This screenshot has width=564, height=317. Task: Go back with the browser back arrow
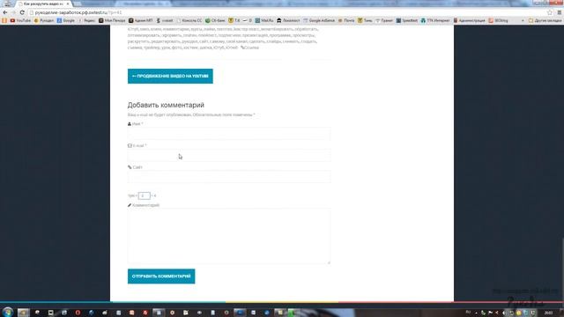(5, 12)
